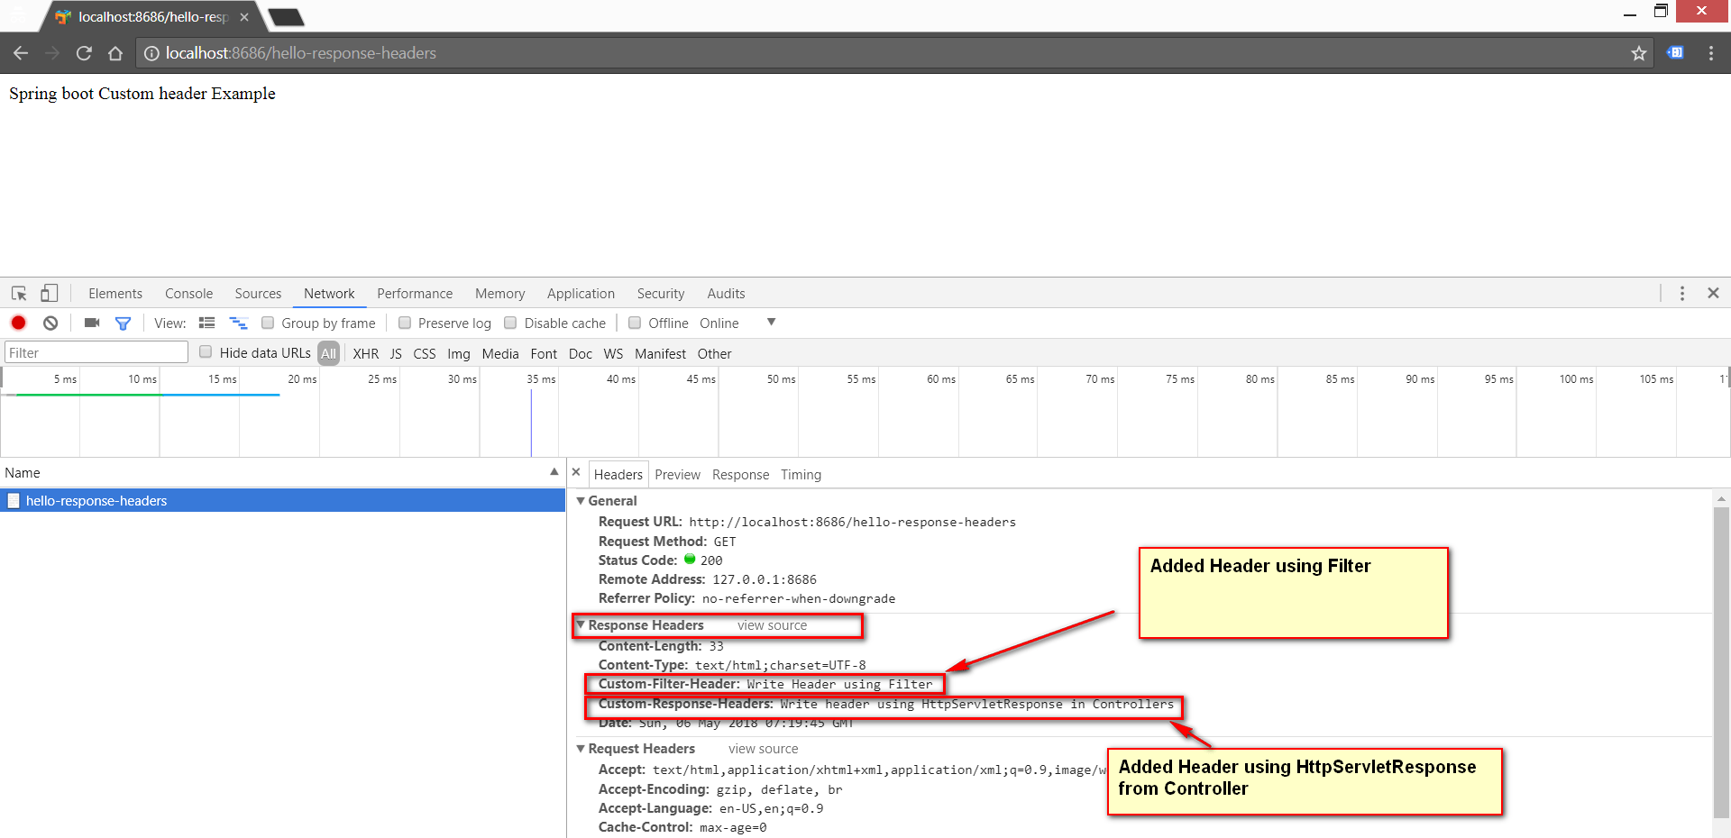Collapse the Response Headers section
1731x838 pixels.
581,624
